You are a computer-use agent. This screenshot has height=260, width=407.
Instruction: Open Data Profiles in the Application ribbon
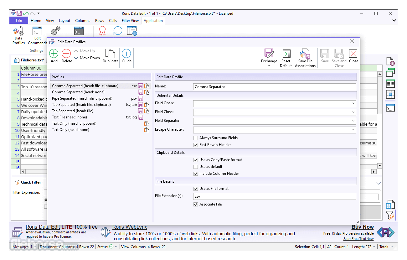pos(18,36)
